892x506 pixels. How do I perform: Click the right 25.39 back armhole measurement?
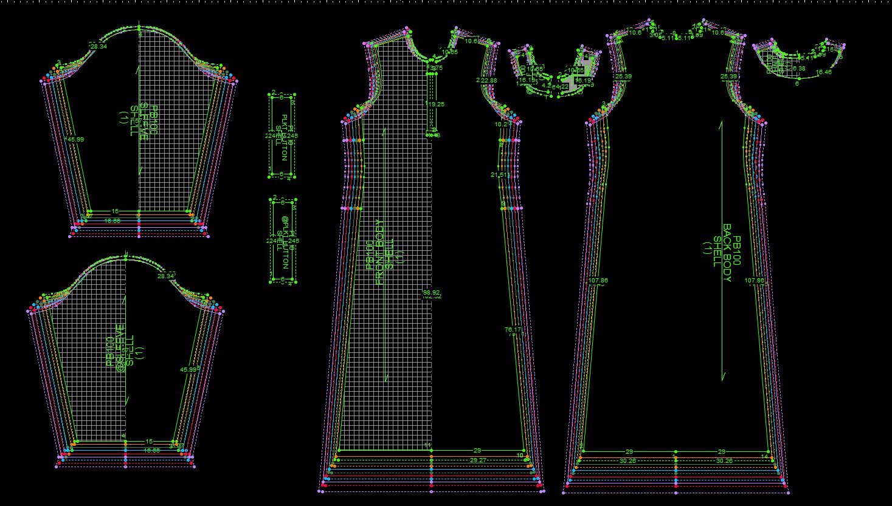click(729, 77)
